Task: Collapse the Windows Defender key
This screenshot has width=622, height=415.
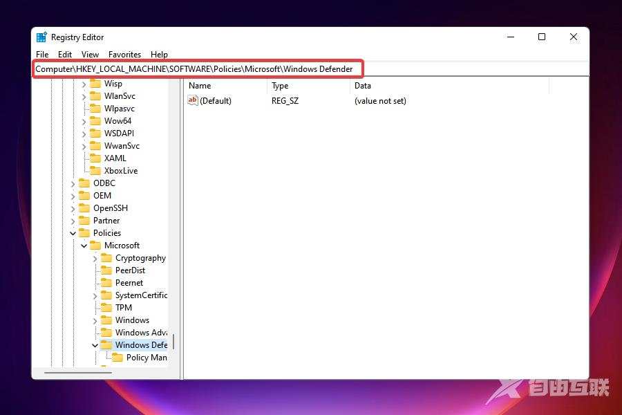Action: (x=95, y=344)
